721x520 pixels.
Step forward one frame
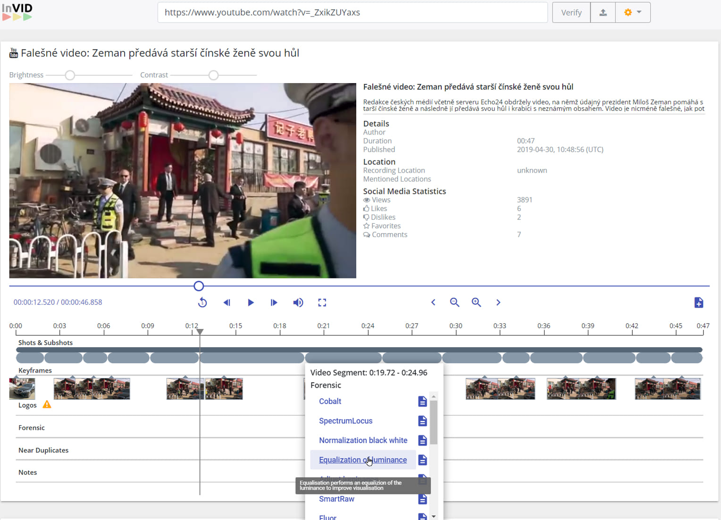[x=274, y=302]
